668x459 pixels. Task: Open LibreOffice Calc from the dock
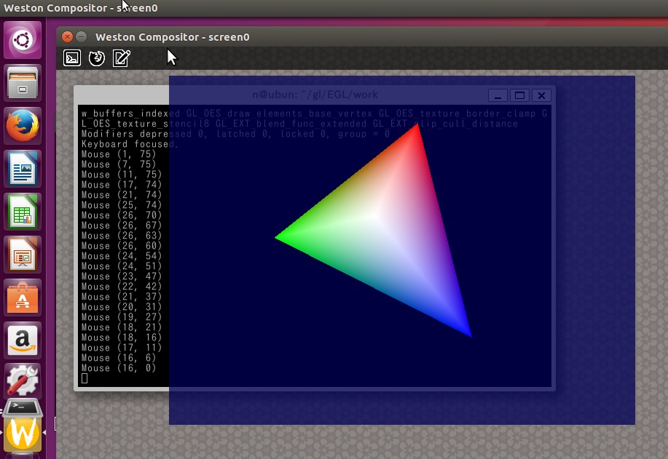pyautogui.click(x=23, y=212)
